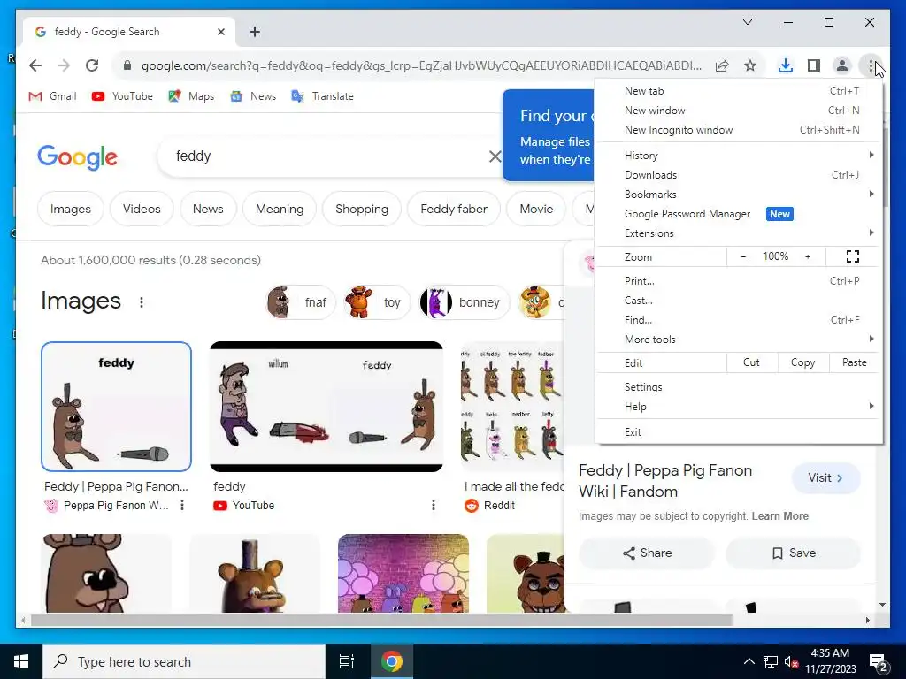Click the Visit button
Screen dimensions: 906x679
coord(825,478)
